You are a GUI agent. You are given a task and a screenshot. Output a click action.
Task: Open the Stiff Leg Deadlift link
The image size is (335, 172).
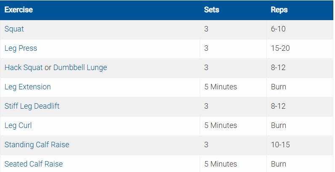pos(32,106)
